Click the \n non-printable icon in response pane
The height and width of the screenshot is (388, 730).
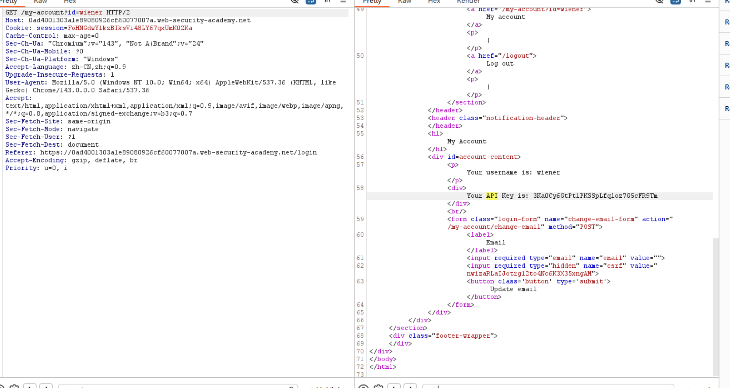(692, 1)
